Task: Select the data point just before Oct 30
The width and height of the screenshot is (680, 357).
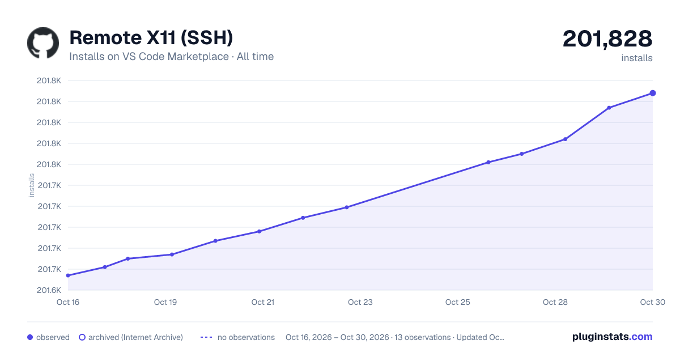Action: pos(609,108)
